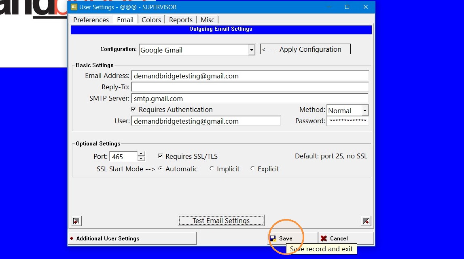Click the Test Email Settings button
Screen dimensions: 464x259
pyautogui.click(x=221, y=221)
